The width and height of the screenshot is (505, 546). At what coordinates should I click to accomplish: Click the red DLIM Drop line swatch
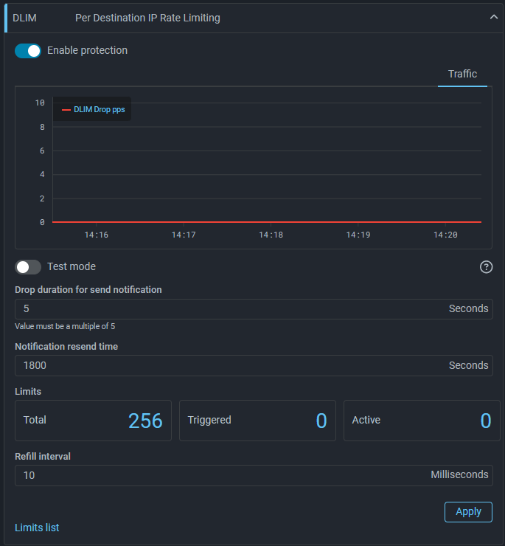click(x=66, y=109)
